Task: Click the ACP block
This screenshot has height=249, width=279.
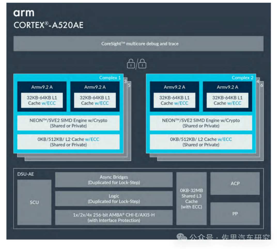Action: tap(235, 183)
